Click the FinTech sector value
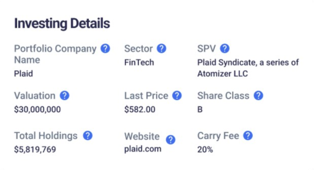 (x=139, y=62)
